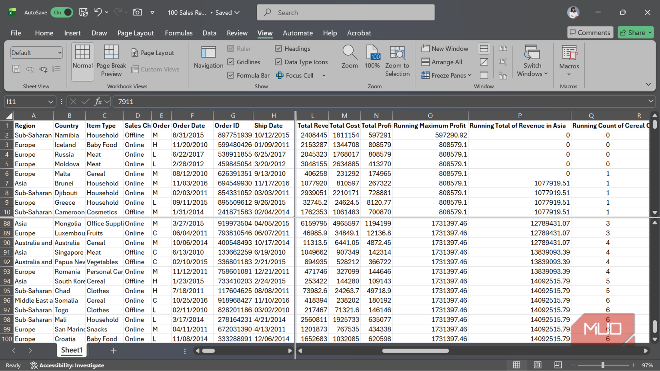Expand the Freeze Panes dropdown
The image size is (660, 371).
470,75
